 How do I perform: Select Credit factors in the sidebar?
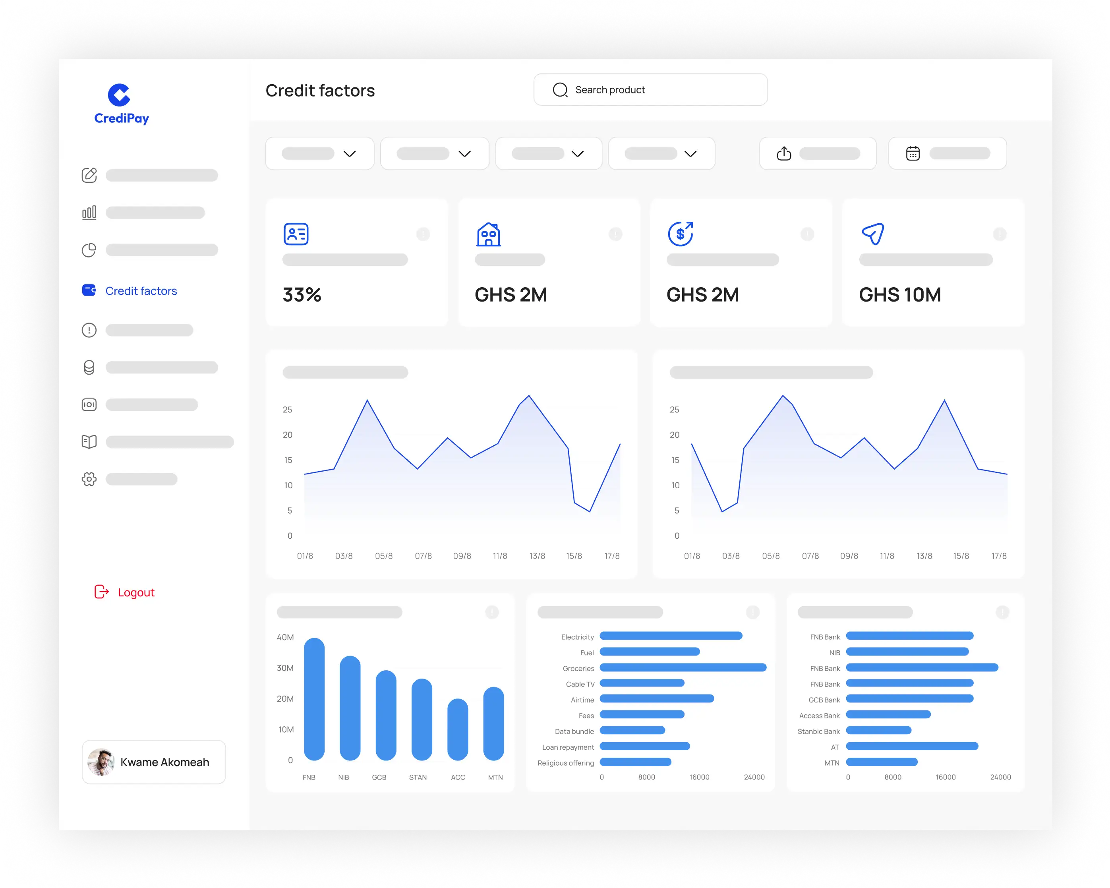click(141, 290)
